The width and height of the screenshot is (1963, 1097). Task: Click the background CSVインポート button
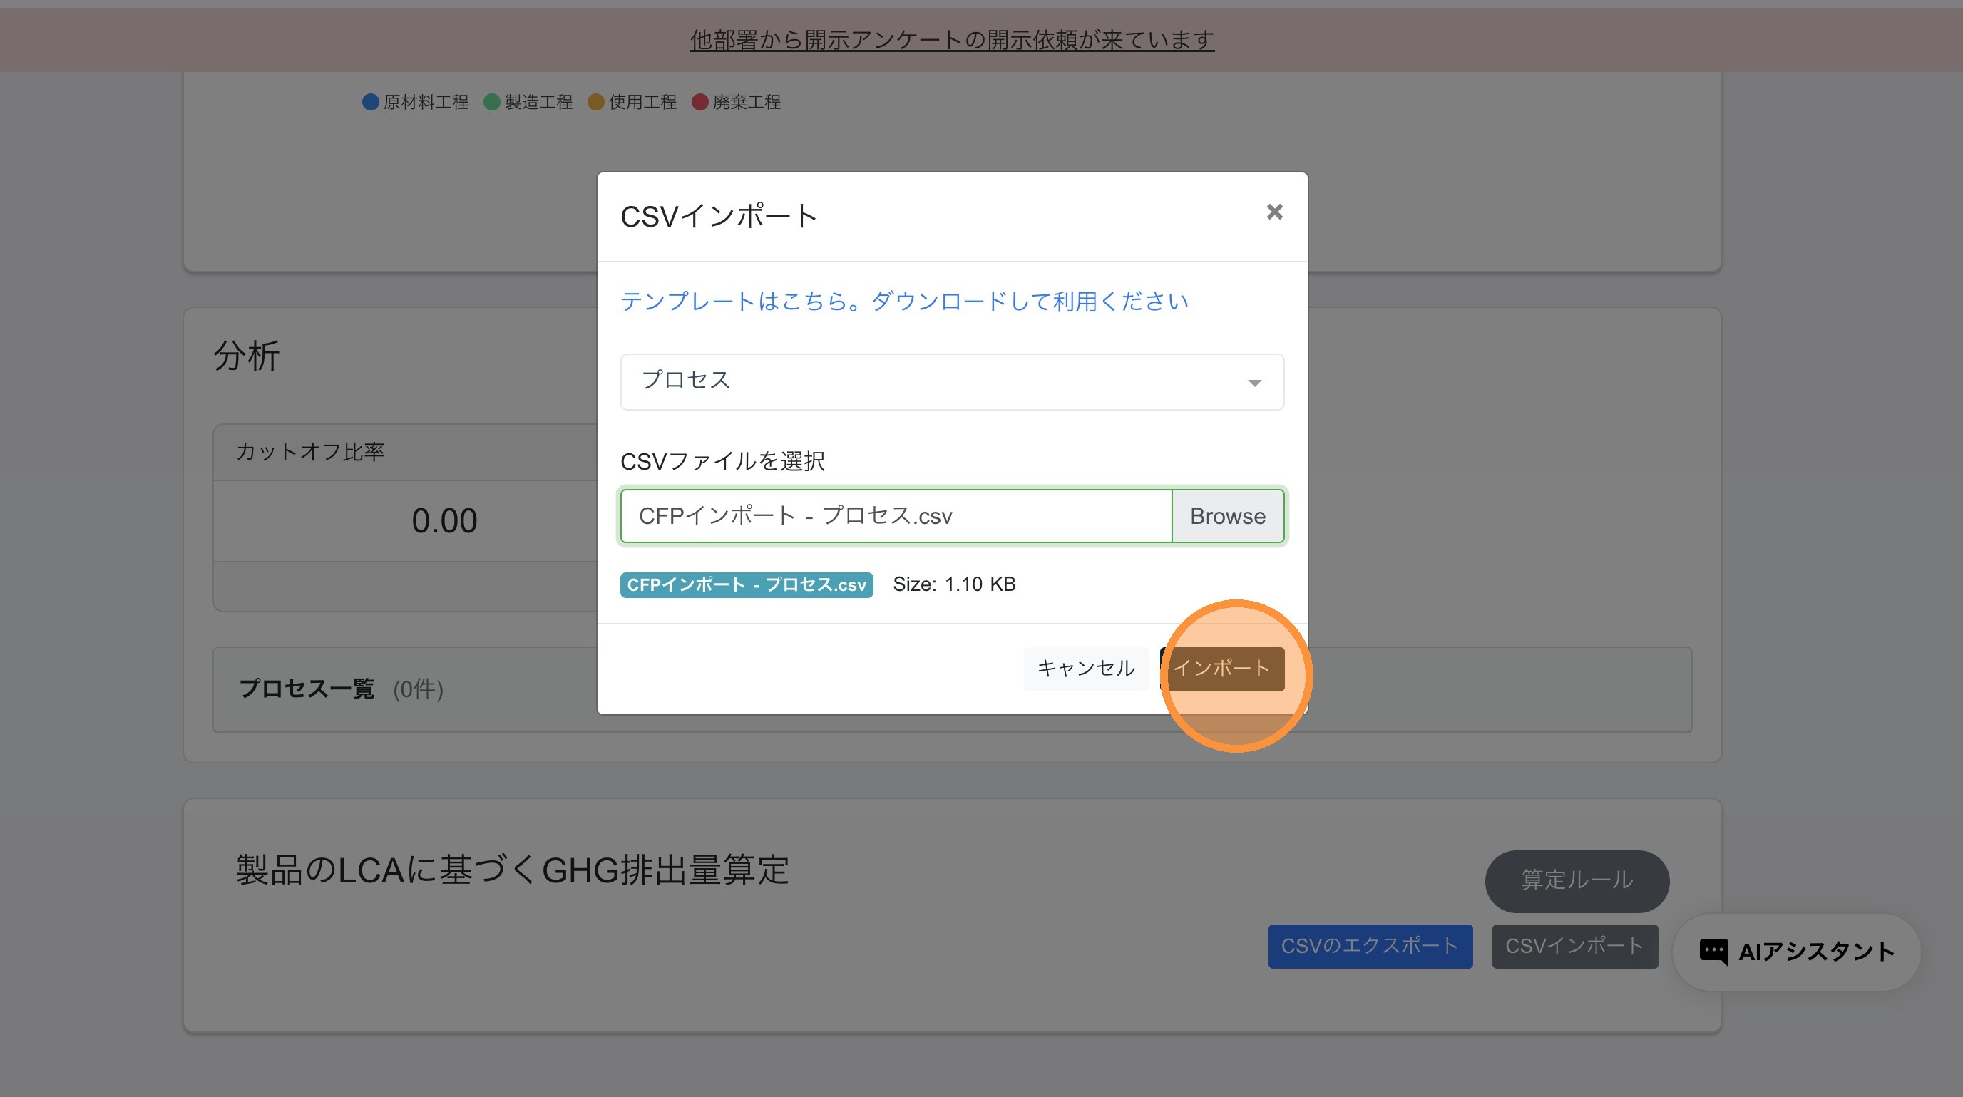click(x=1574, y=946)
